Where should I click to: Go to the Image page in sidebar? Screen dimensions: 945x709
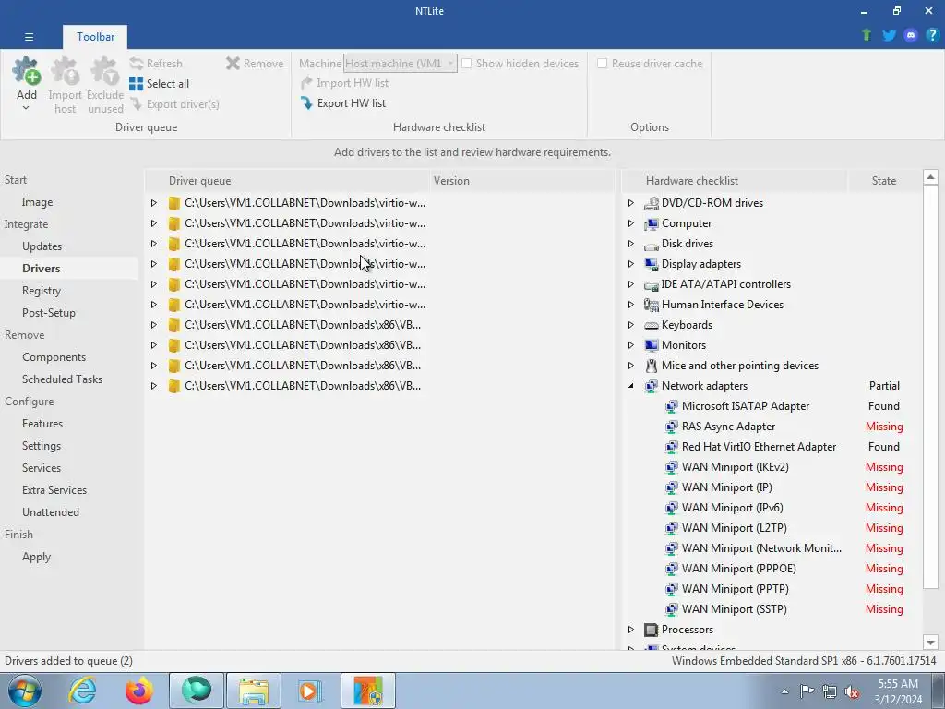(37, 202)
